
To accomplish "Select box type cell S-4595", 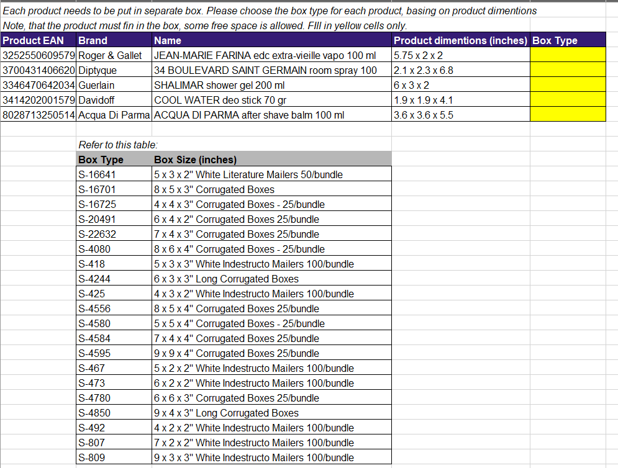I will click(x=114, y=353).
